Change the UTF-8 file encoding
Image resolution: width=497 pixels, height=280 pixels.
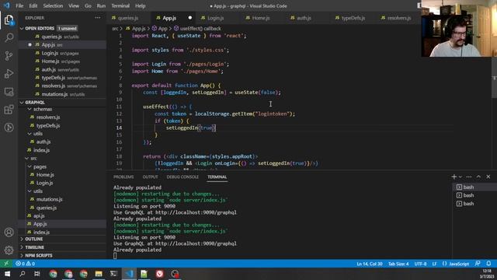click(420, 264)
